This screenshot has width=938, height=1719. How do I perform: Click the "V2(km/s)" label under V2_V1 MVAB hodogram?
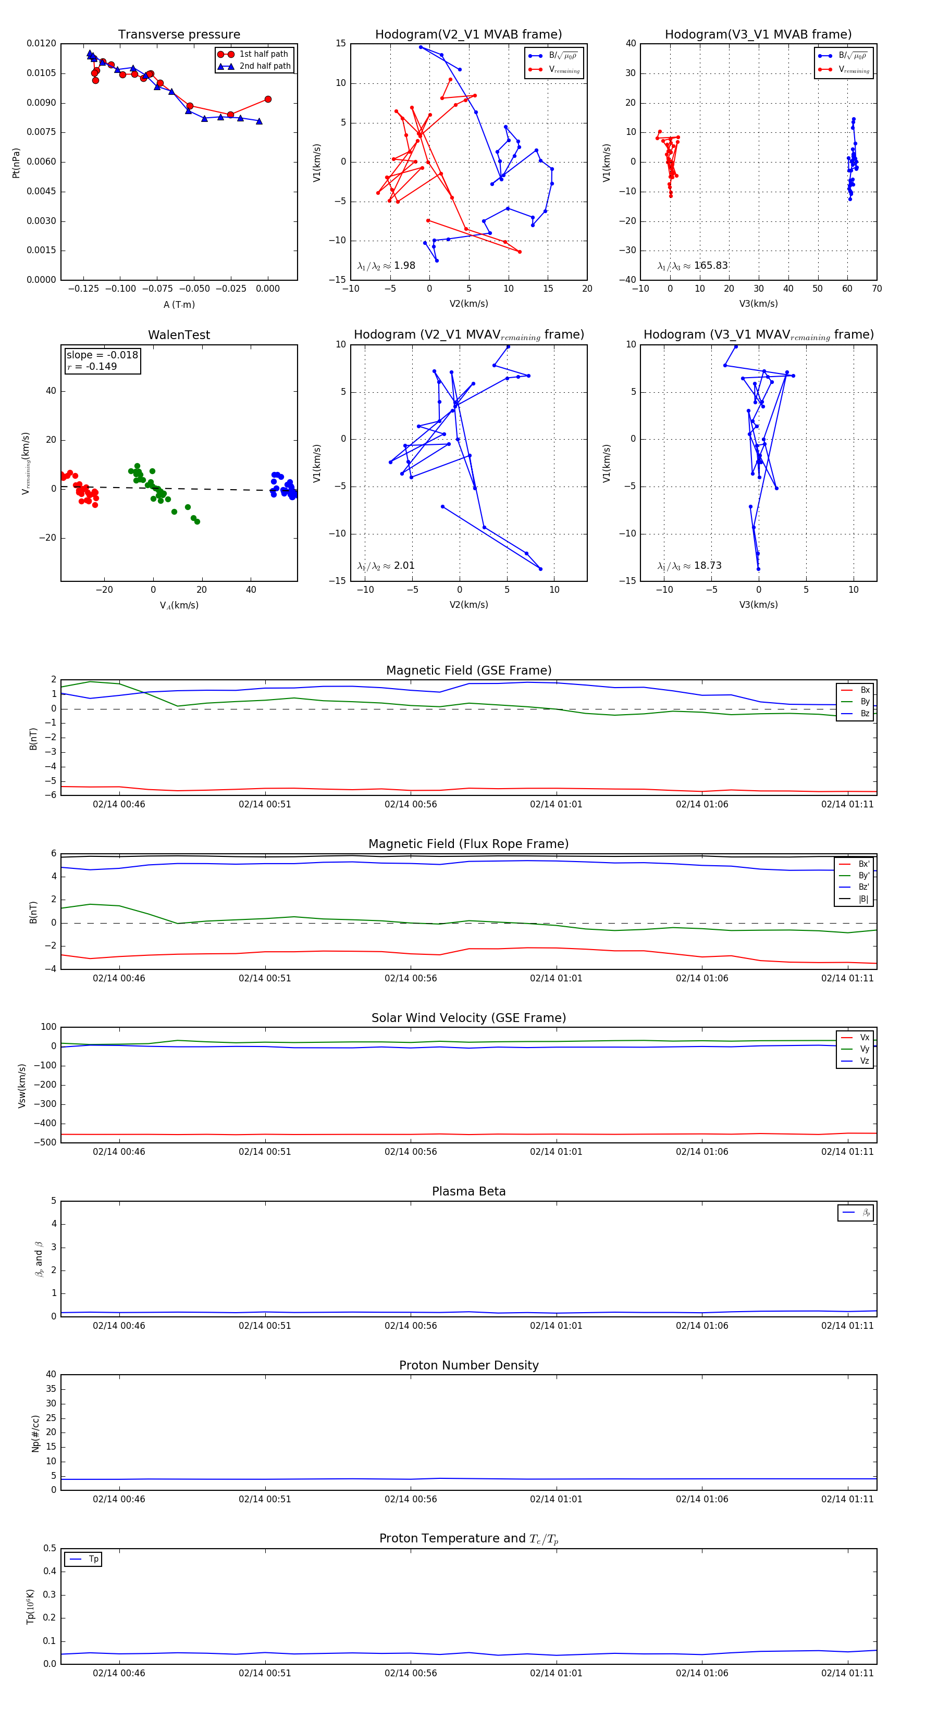click(468, 304)
